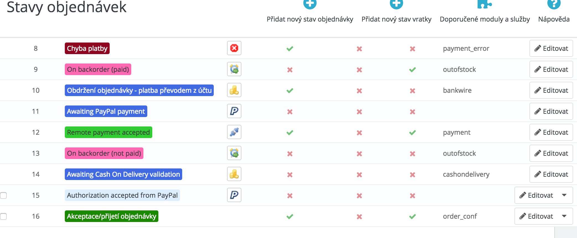
Task: Click the plug icon for Remote payment accepted
Action: 234,132
